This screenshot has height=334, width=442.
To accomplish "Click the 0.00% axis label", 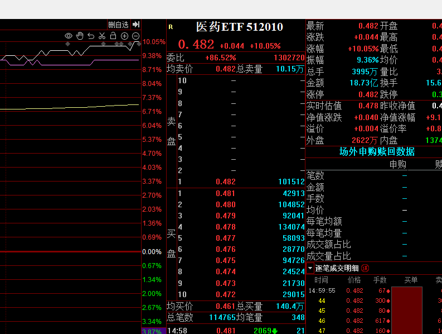I will (152, 252).
